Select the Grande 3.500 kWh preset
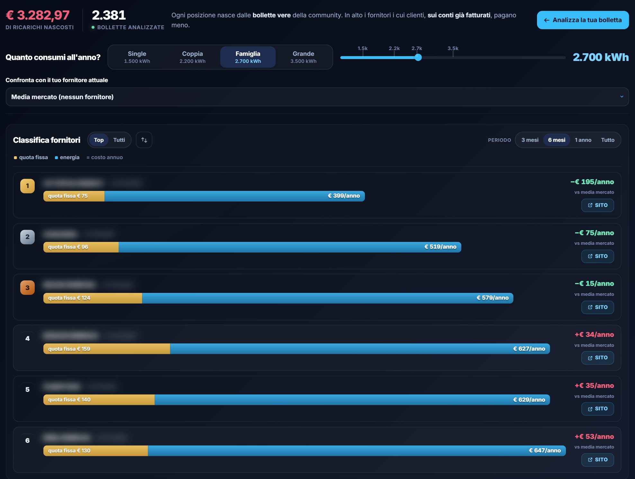This screenshot has width=635, height=479. (x=303, y=57)
